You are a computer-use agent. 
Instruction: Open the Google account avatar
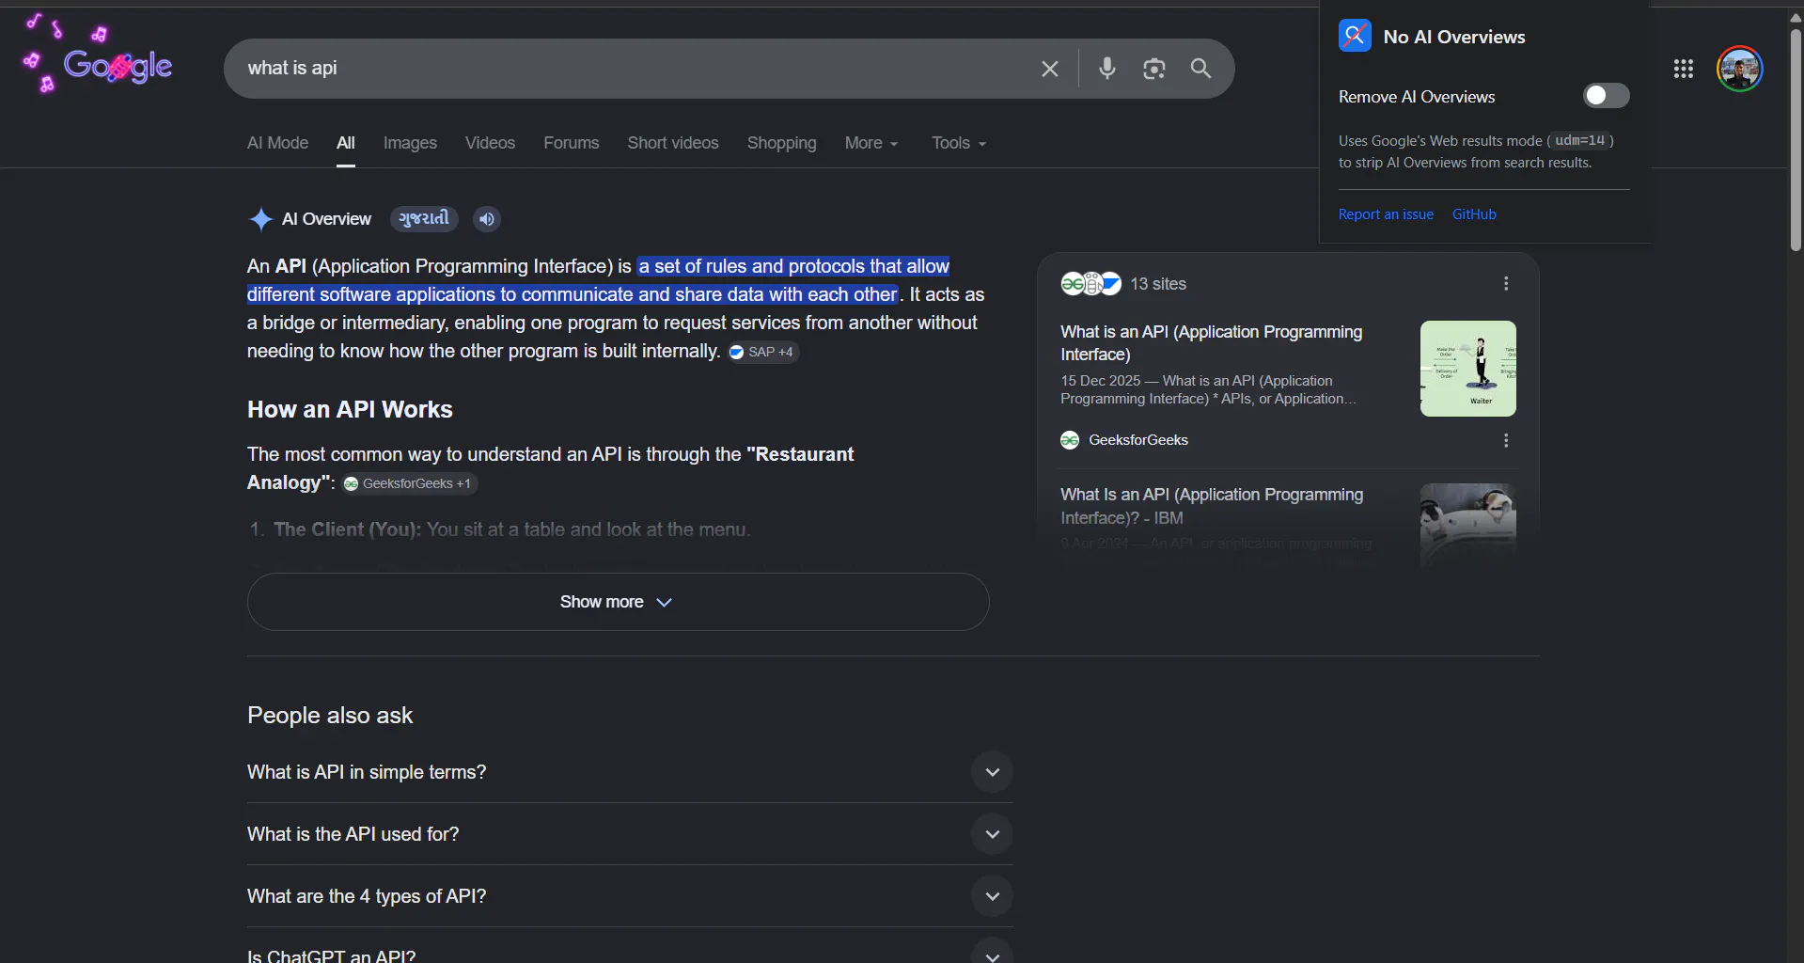(1739, 69)
